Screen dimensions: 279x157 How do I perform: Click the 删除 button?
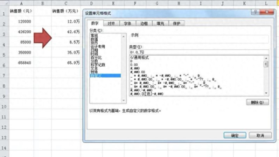[257, 102]
